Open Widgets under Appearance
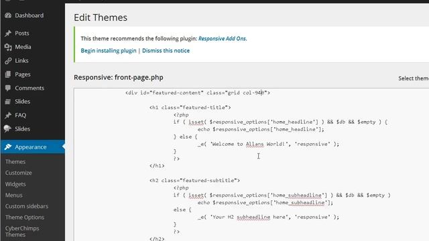Image resolution: width=429 pixels, height=241 pixels. [15, 184]
